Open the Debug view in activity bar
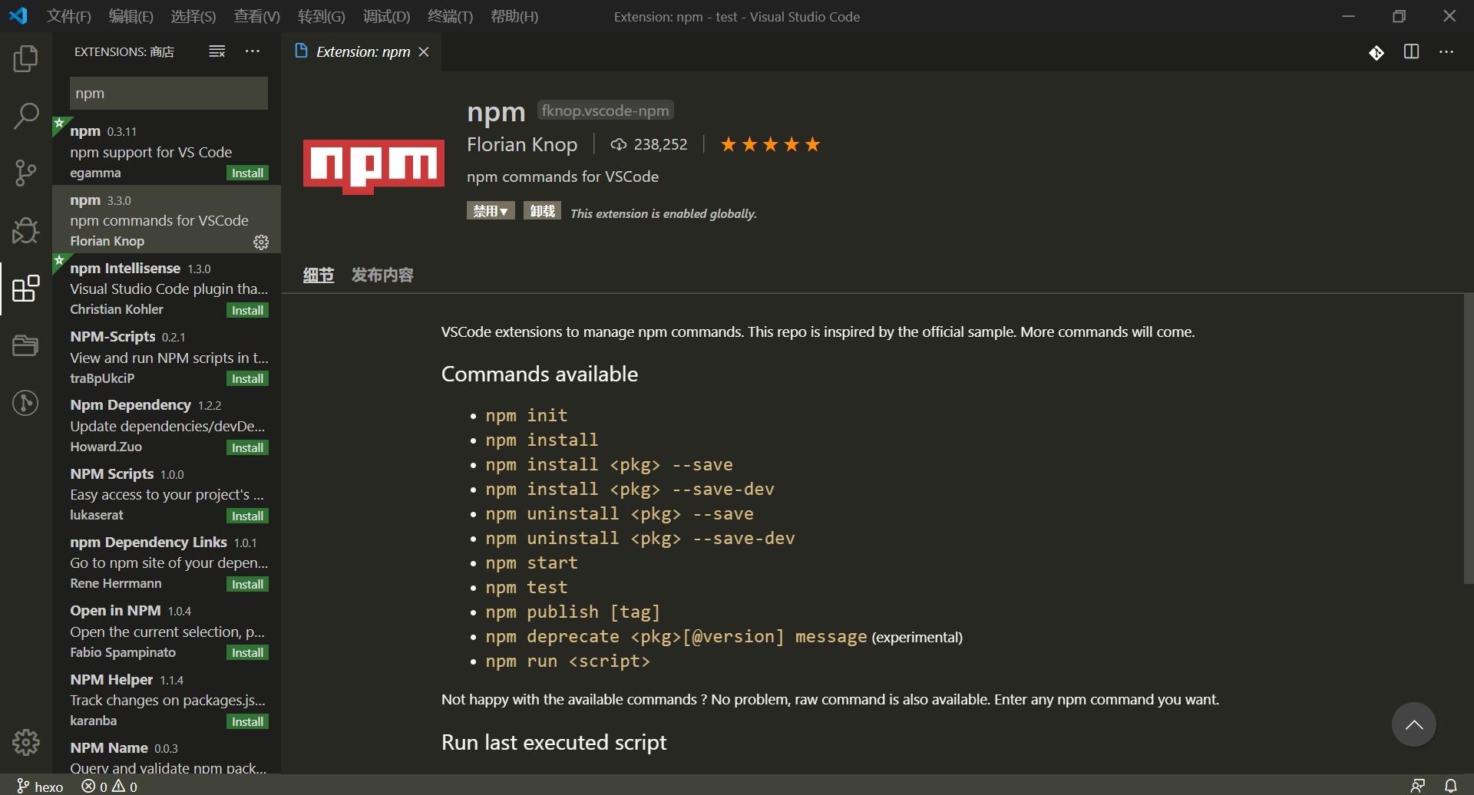1474x795 pixels. click(25, 230)
